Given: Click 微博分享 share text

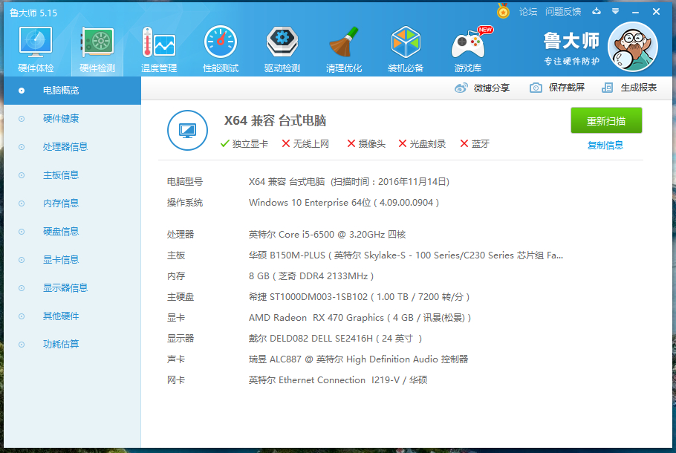Looking at the screenshot, I should tap(492, 88).
